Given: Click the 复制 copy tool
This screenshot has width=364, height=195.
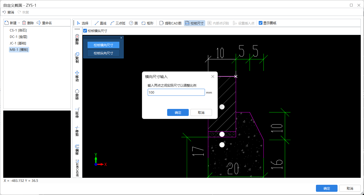Looking at the screenshot, I should coord(77,58).
